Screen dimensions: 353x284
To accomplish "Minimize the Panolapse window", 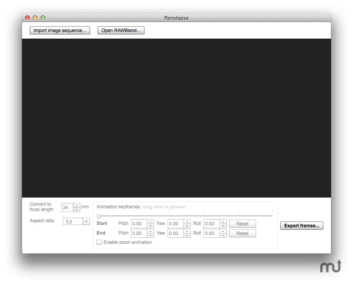I will tap(35, 18).
